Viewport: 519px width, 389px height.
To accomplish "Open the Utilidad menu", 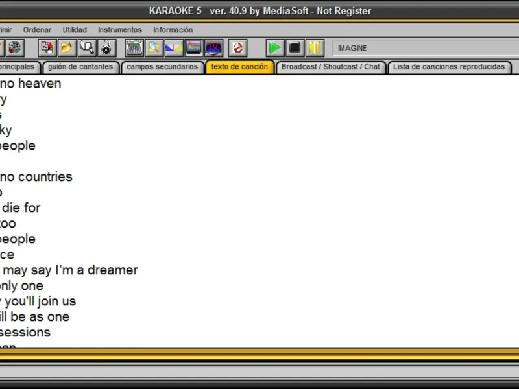I will pos(75,30).
